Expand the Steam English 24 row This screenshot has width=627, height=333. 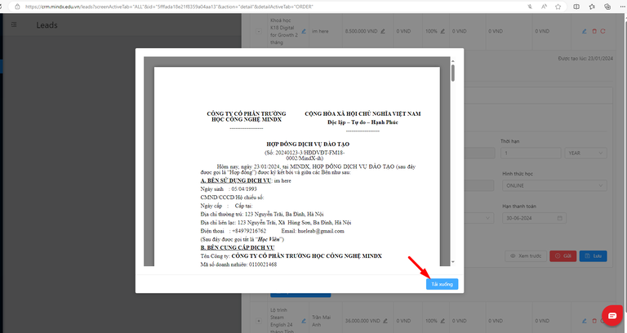pos(259,321)
